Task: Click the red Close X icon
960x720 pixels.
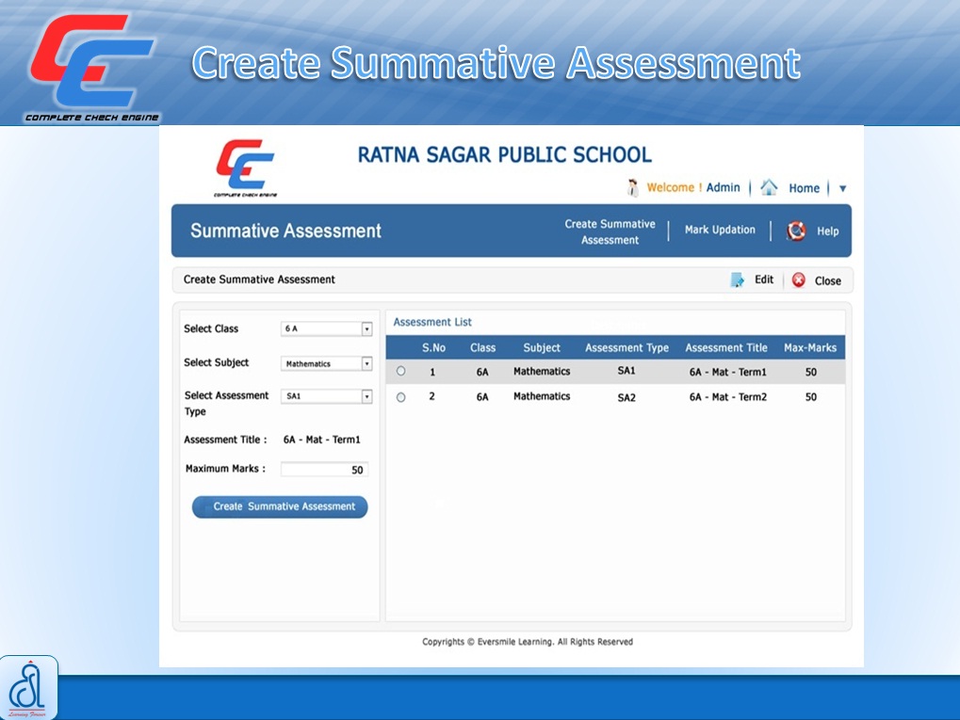Action: [798, 280]
